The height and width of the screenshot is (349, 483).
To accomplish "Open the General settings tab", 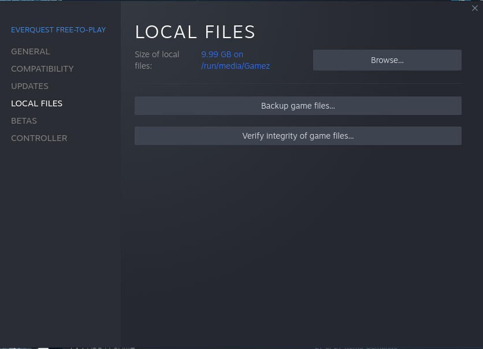I will pos(31,51).
